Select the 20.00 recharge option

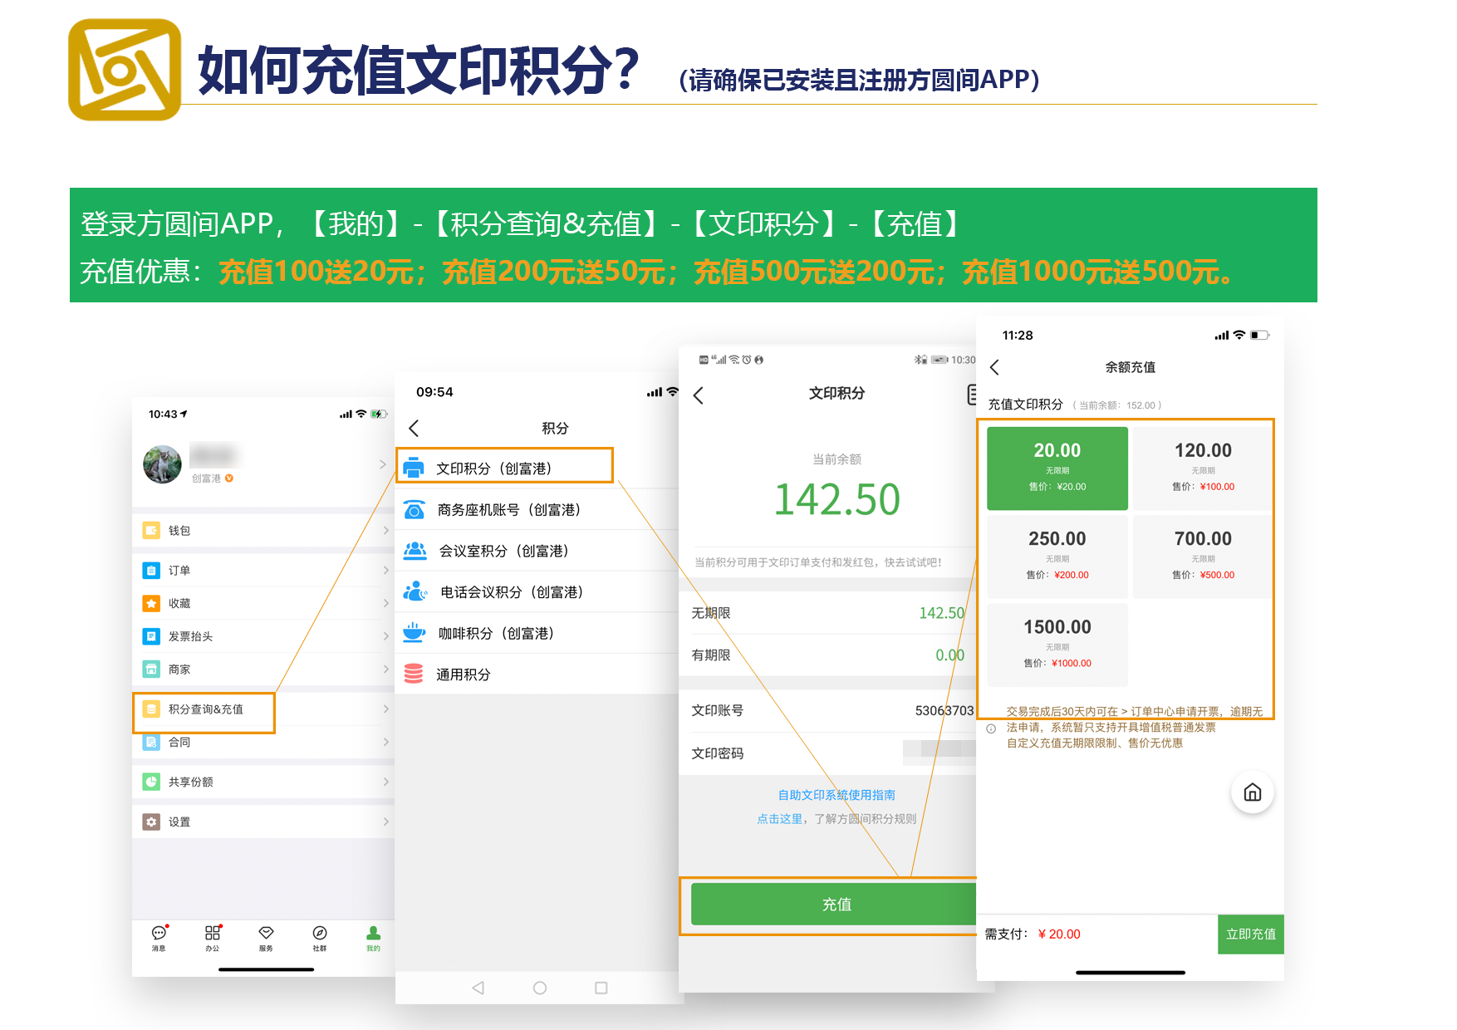[1057, 467]
